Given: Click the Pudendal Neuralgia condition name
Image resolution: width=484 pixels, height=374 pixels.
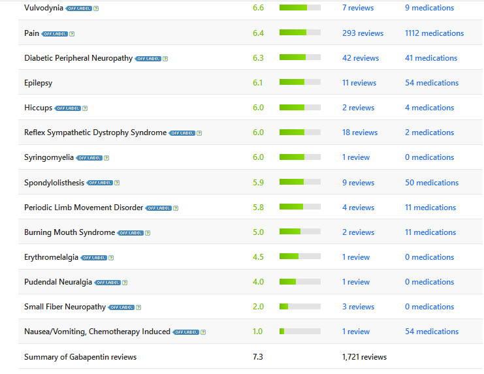Looking at the screenshot, I should [58, 282].
